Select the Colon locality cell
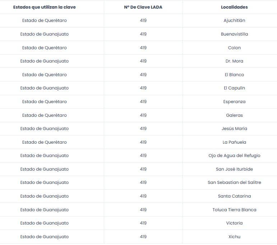The width and height of the screenshot is (277, 245). [x=234, y=48]
